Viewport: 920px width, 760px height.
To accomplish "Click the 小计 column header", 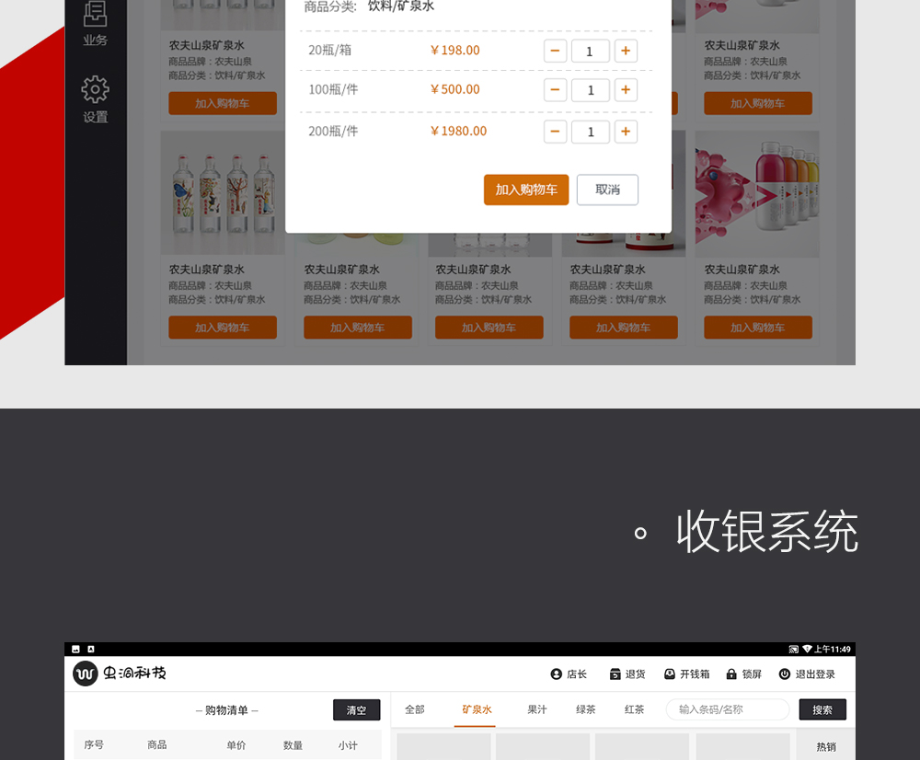I will tap(348, 745).
